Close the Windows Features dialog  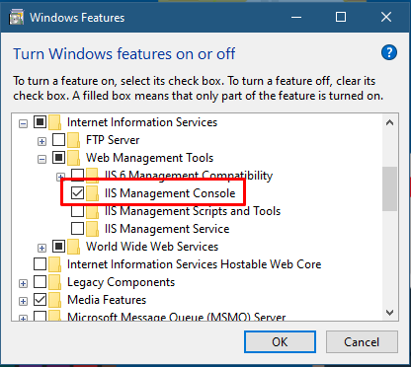[x=386, y=17]
